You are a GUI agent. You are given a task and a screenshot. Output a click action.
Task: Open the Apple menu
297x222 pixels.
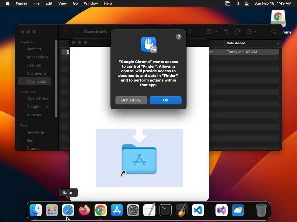8,3
